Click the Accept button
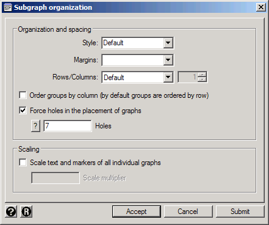 pos(137,212)
